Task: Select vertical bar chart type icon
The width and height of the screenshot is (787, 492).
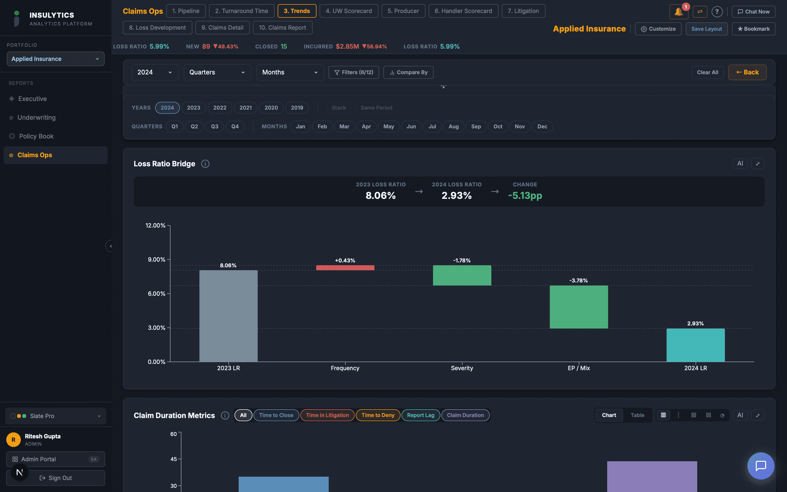Action: (x=663, y=415)
